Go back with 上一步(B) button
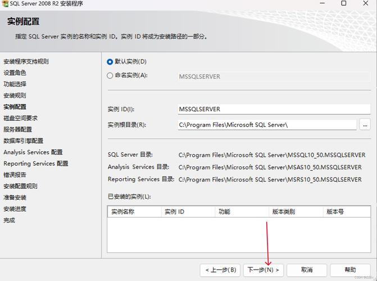The width and height of the screenshot is (377, 281). point(220,270)
